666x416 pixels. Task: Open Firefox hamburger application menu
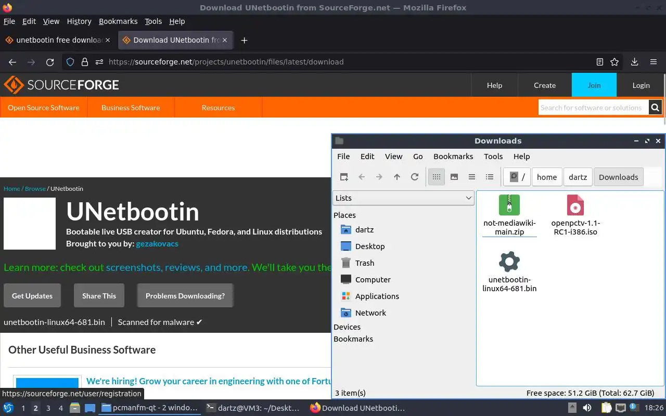[654, 62]
